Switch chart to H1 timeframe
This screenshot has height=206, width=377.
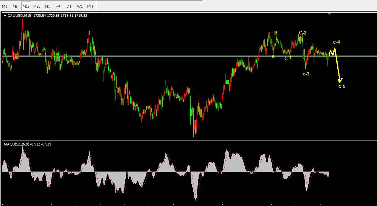48,6
